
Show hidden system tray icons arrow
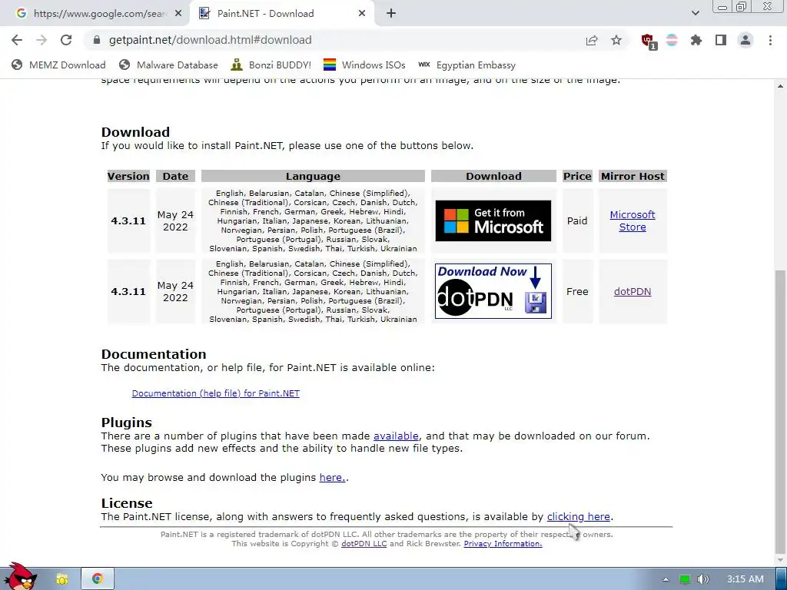pyautogui.click(x=666, y=579)
